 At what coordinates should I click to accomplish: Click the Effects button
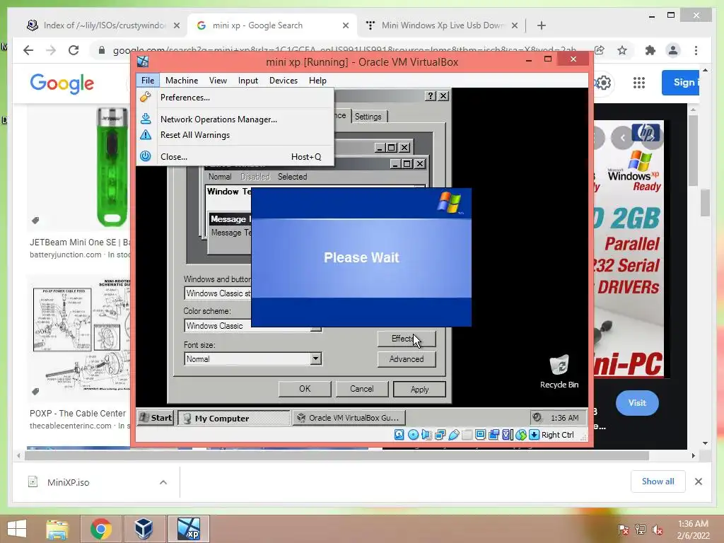pos(407,339)
